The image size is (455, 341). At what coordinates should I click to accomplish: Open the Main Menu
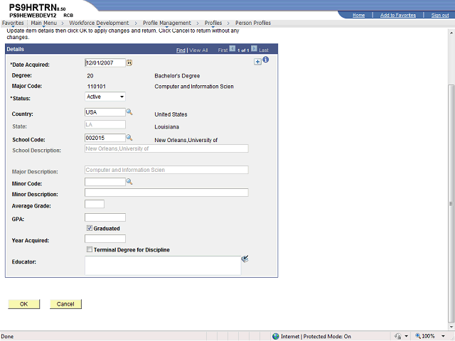44,23
